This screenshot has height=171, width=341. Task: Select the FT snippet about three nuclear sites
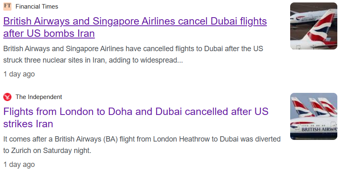tap(133, 54)
